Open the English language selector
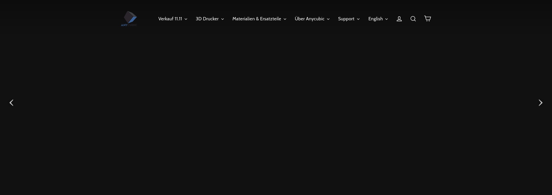Image resolution: width=552 pixels, height=195 pixels. [375, 19]
